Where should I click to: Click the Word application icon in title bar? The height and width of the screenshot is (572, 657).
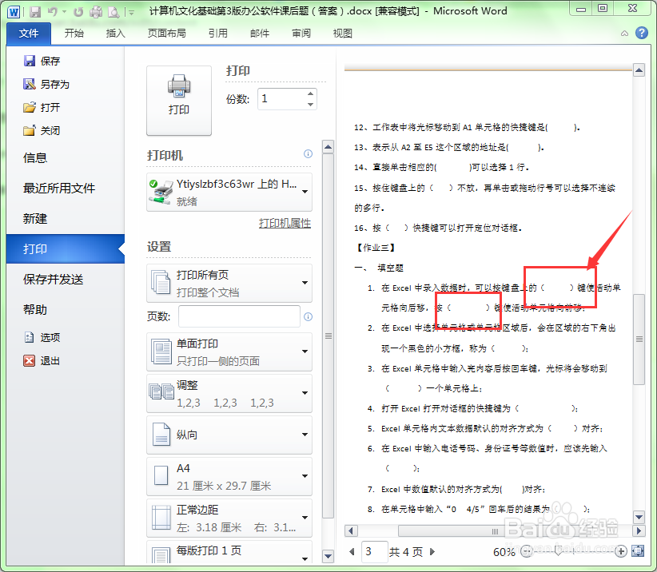(14, 12)
